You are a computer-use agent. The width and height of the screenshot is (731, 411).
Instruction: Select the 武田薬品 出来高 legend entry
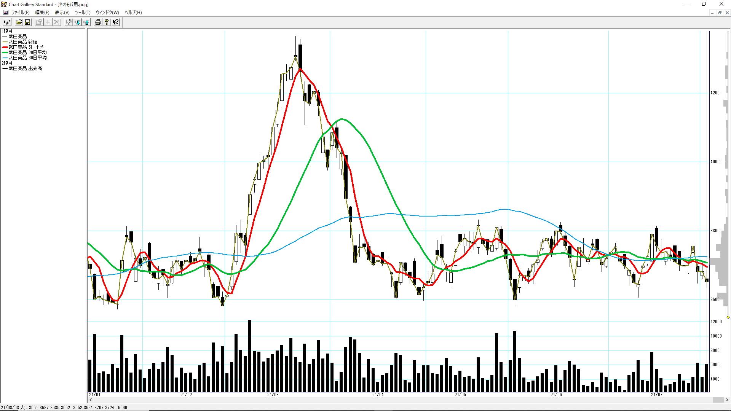coord(25,68)
